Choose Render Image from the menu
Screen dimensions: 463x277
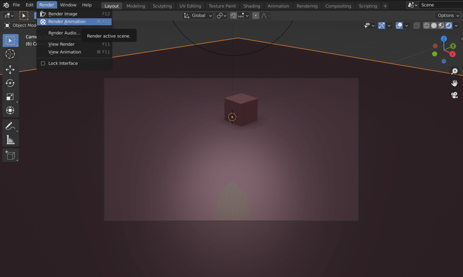click(74, 14)
